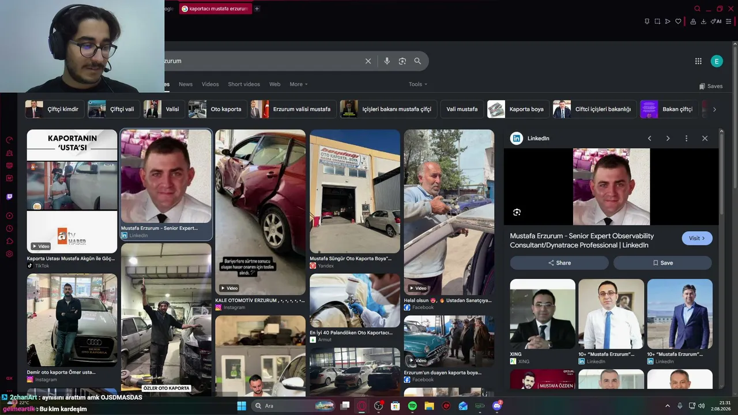Open the Kaporta Ustası Mustafa Akgün TikTok result

(72, 199)
